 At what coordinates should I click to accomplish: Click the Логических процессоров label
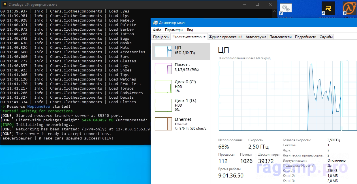[303, 155]
